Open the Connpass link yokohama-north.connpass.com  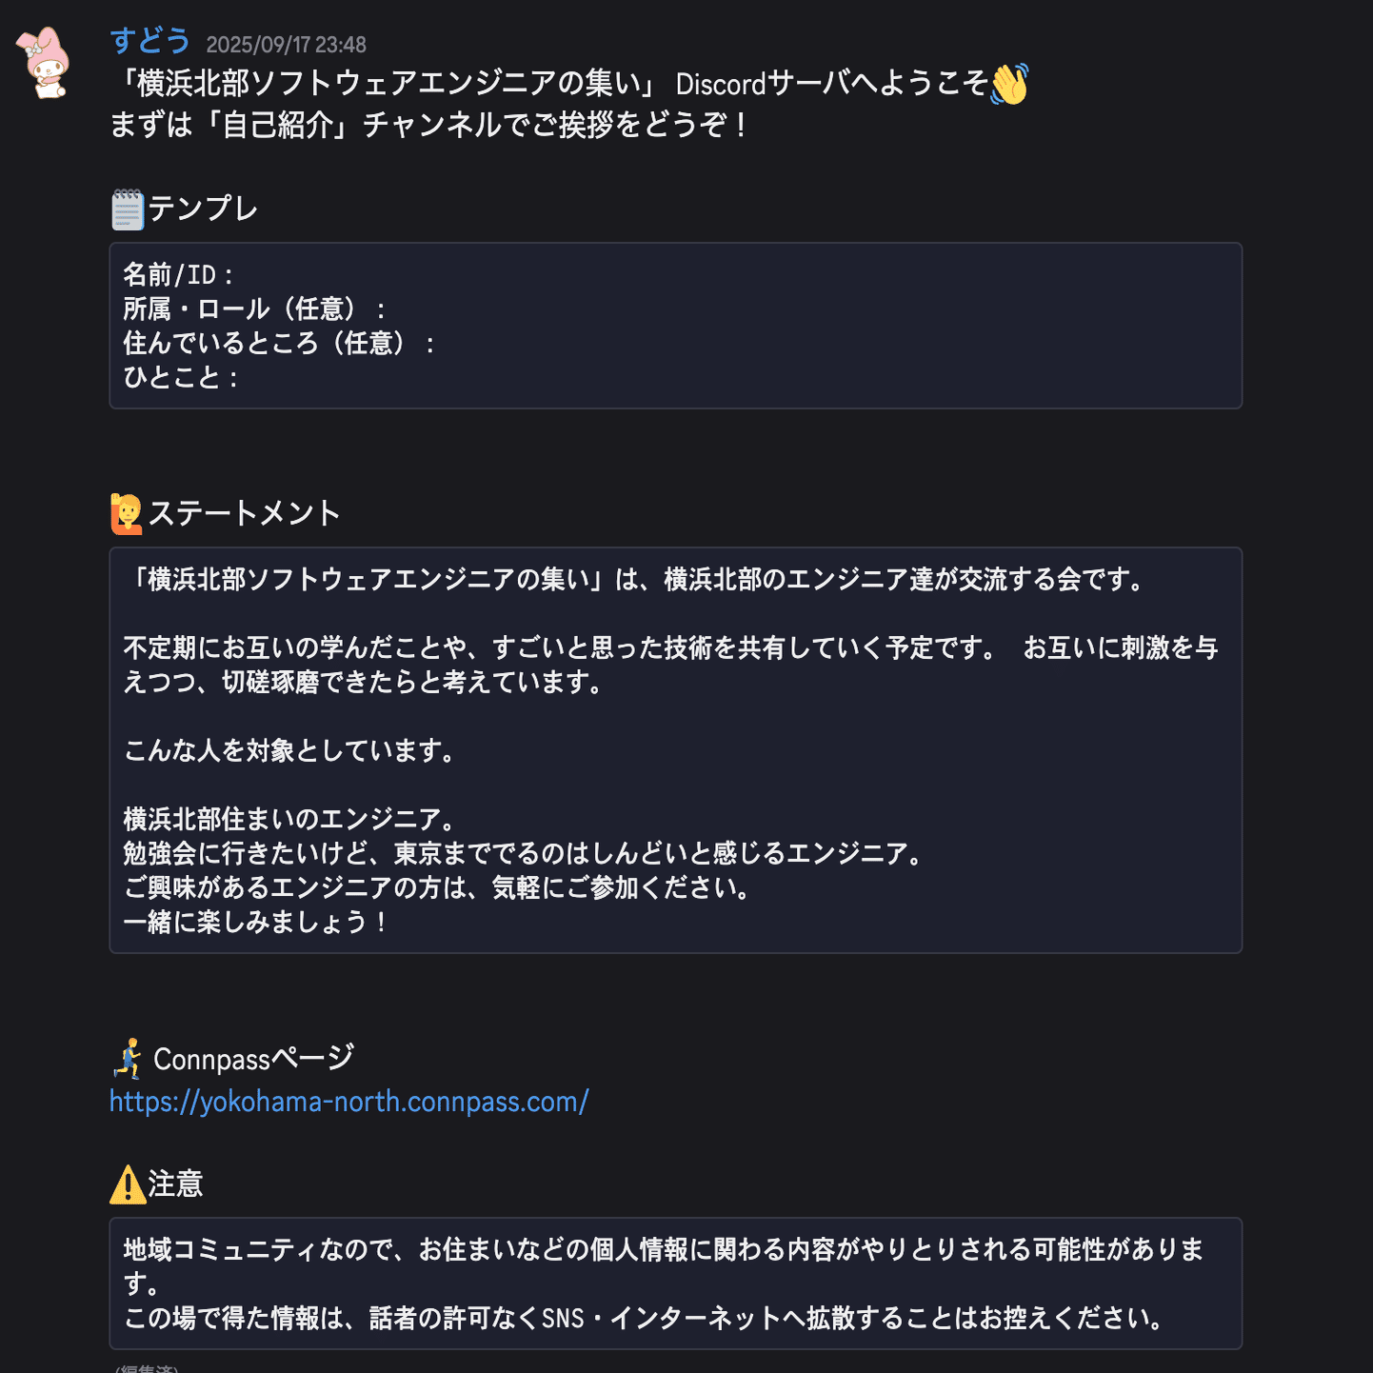click(x=348, y=1102)
